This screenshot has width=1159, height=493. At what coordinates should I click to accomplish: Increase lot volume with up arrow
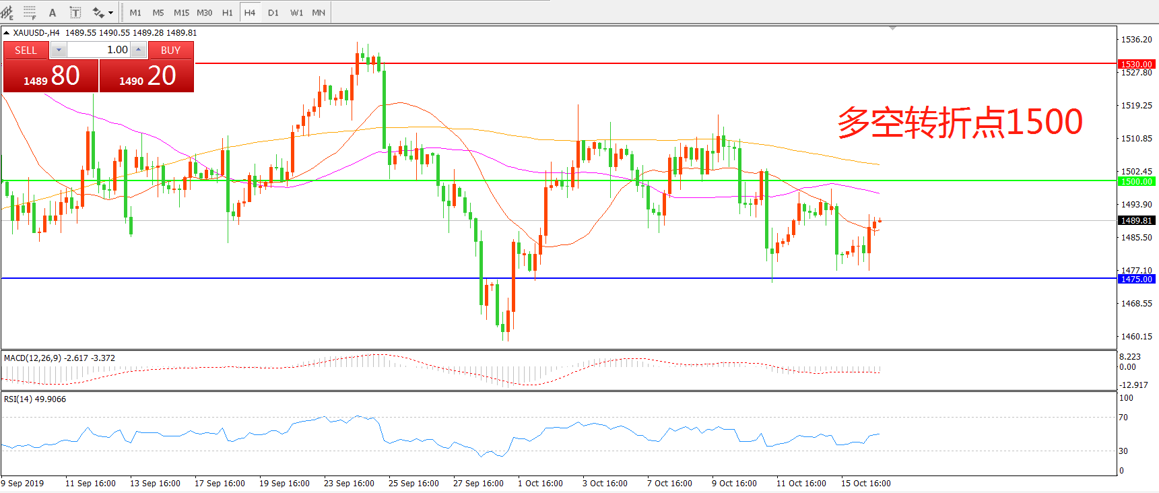click(138, 50)
